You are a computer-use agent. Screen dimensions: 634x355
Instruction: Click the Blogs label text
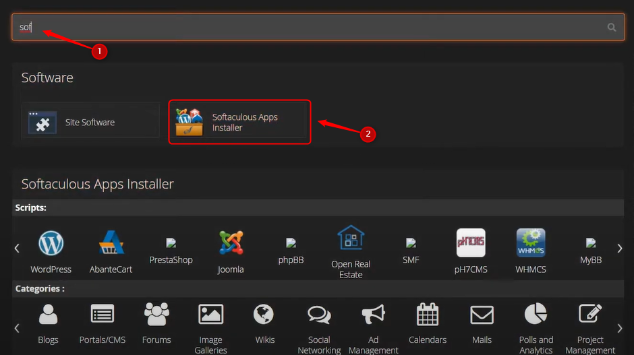coord(48,340)
